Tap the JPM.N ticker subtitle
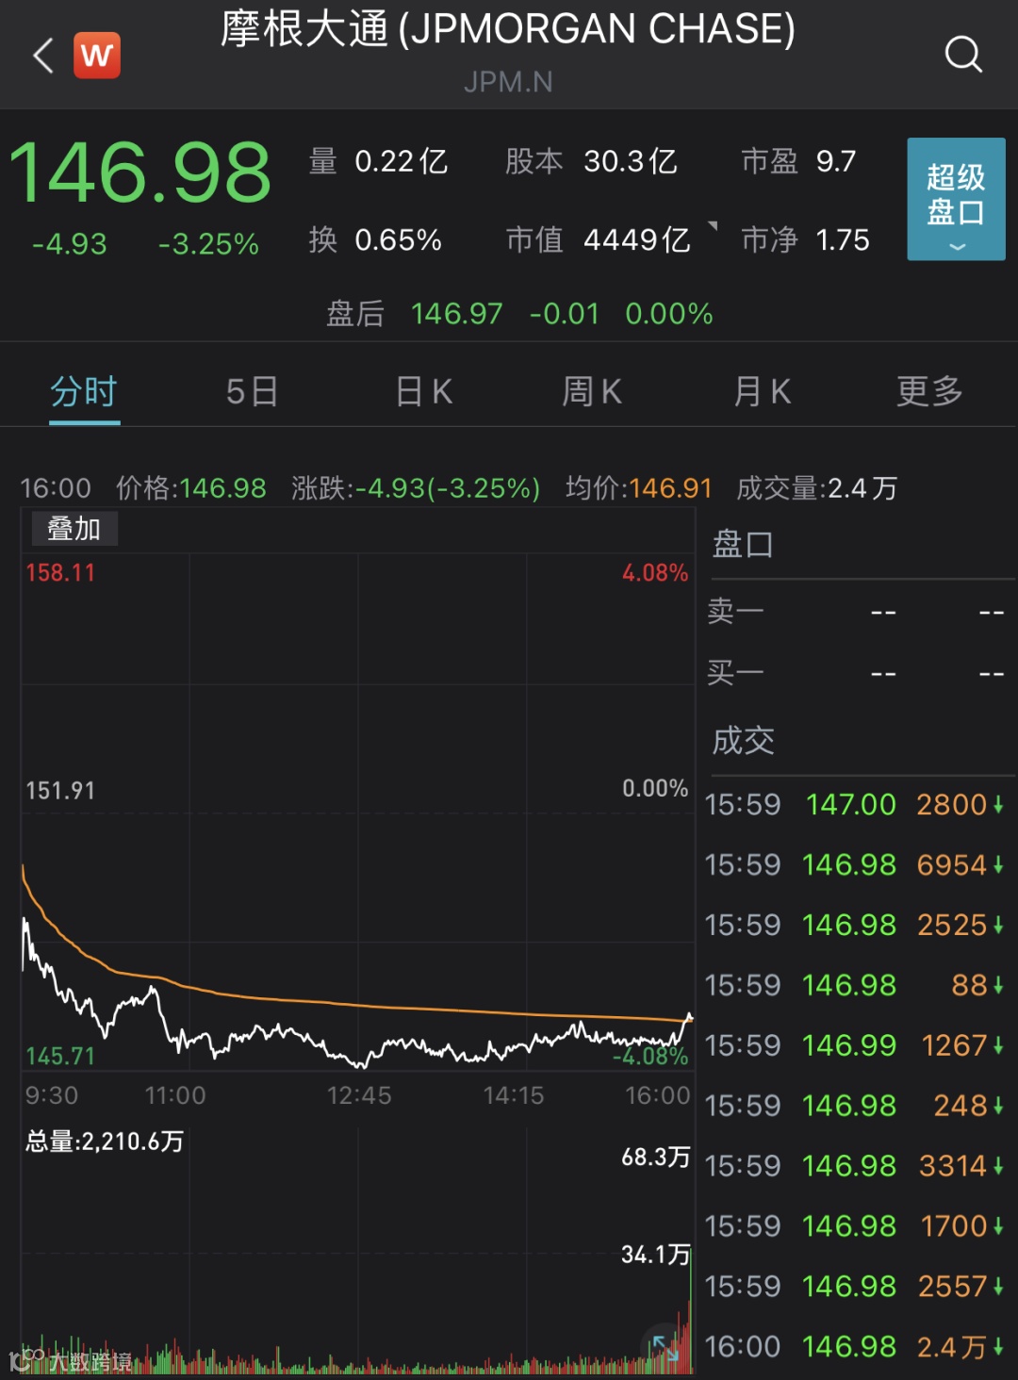The height and width of the screenshot is (1380, 1018). click(508, 82)
